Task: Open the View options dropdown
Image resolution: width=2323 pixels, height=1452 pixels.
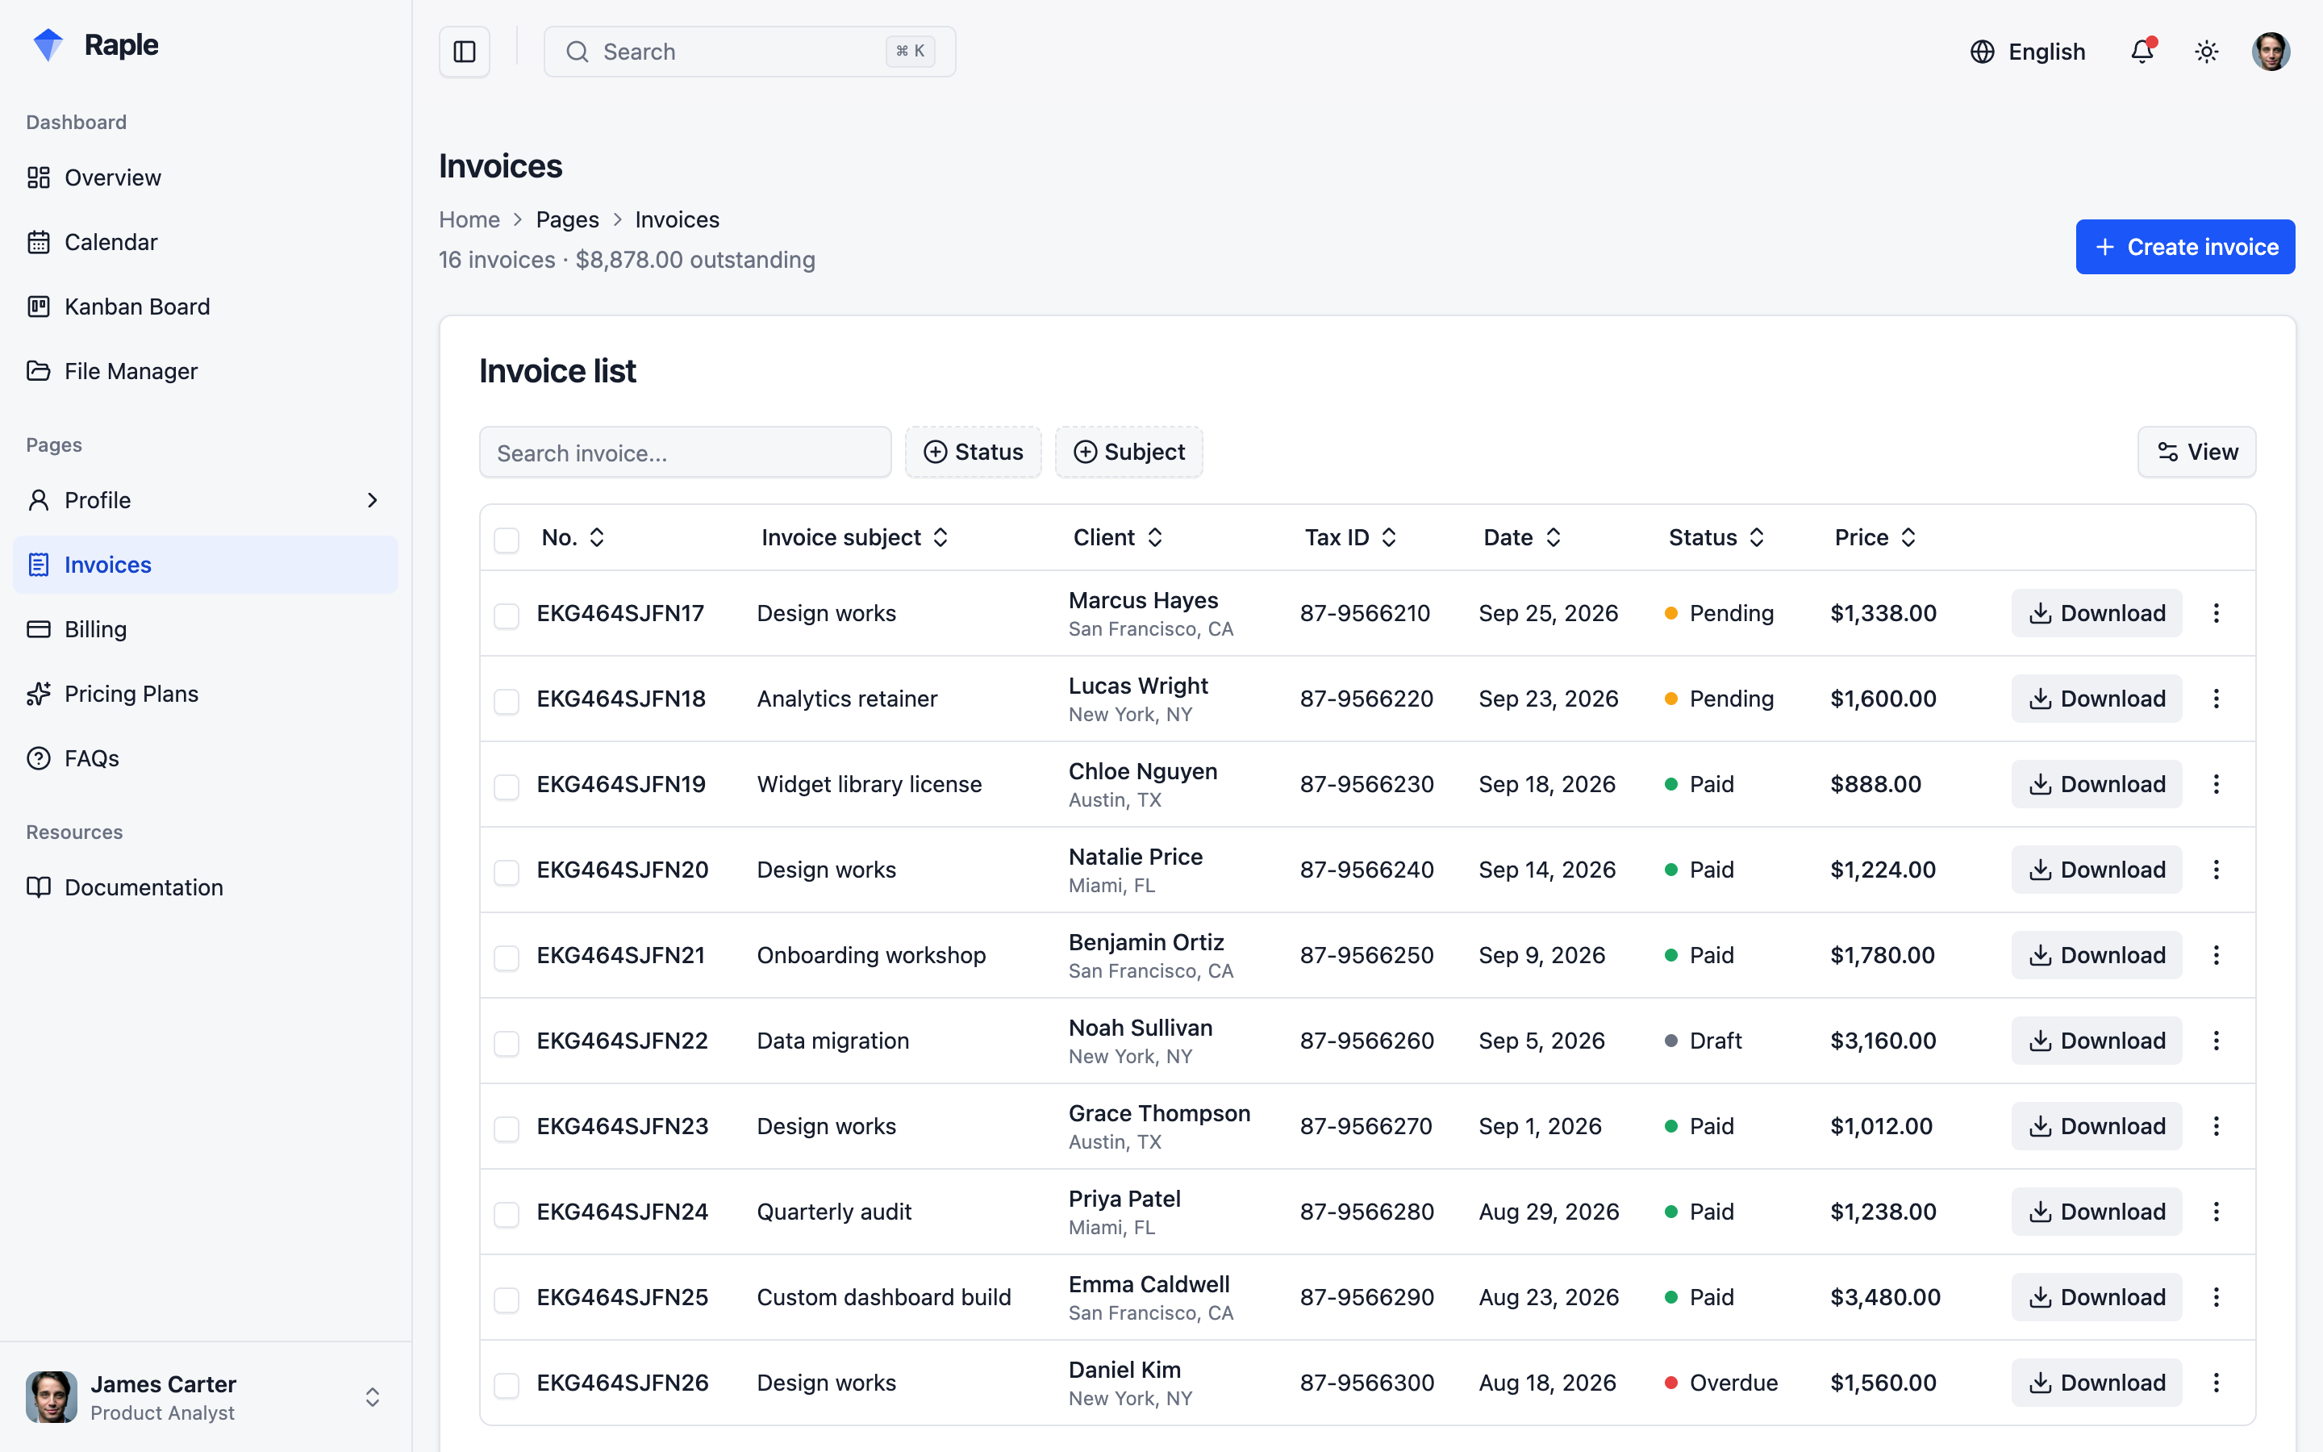Action: click(x=2196, y=453)
